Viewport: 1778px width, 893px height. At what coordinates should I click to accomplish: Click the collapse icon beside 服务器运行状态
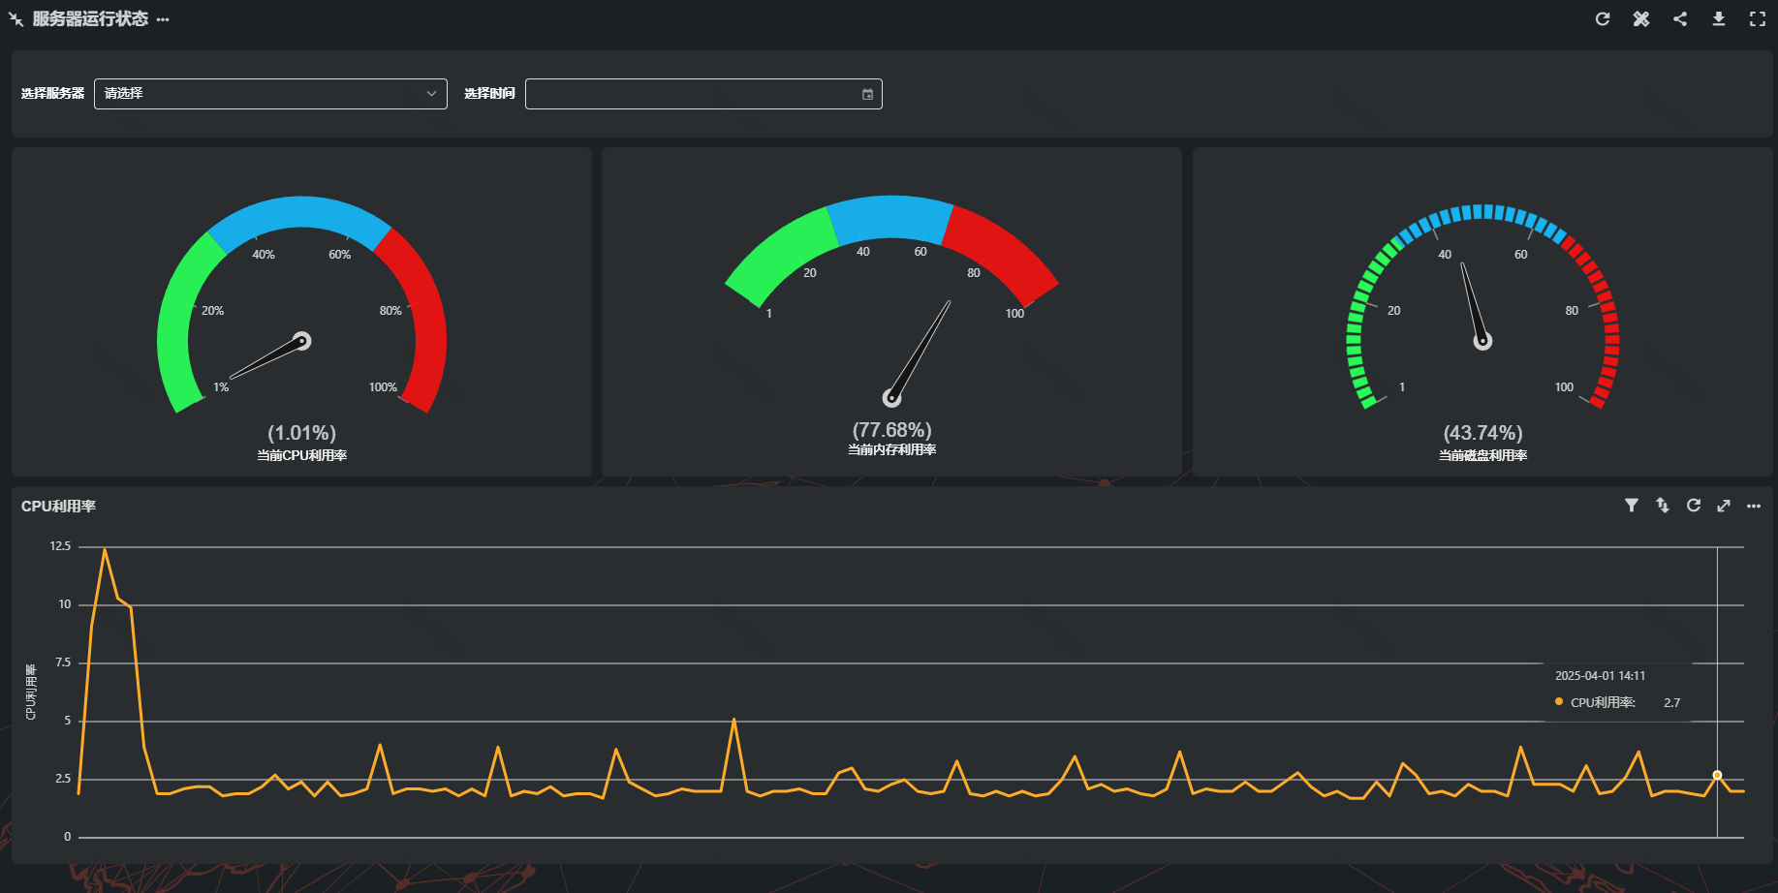coord(16,19)
